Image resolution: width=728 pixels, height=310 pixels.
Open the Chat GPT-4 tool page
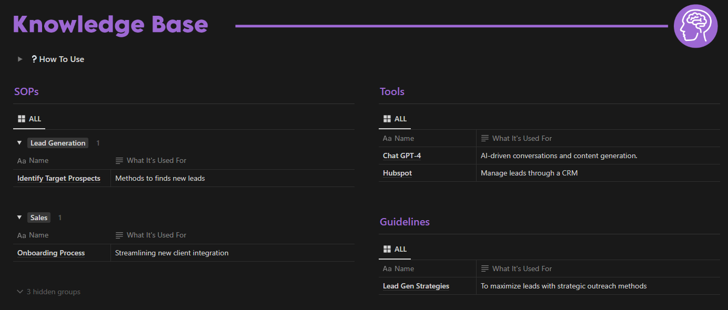[402, 156]
